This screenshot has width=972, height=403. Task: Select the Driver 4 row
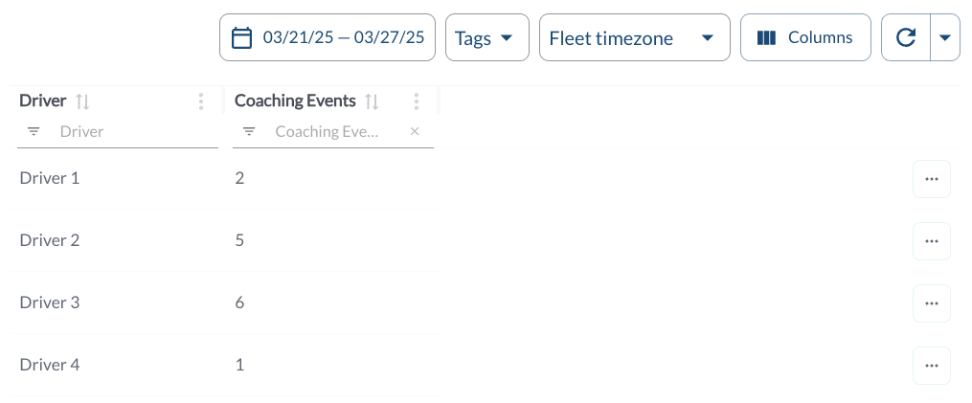pyautogui.click(x=50, y=365)
